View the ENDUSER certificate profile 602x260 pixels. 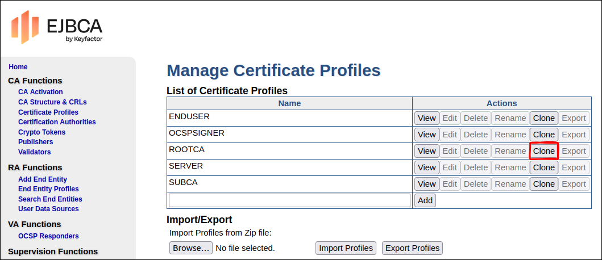point(426,118)
